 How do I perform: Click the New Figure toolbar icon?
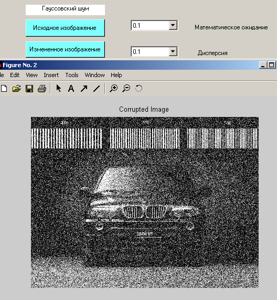4,89
